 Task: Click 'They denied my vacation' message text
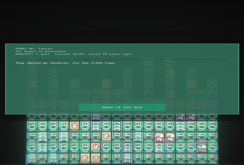pyautogui.click(x=66, y=63)
